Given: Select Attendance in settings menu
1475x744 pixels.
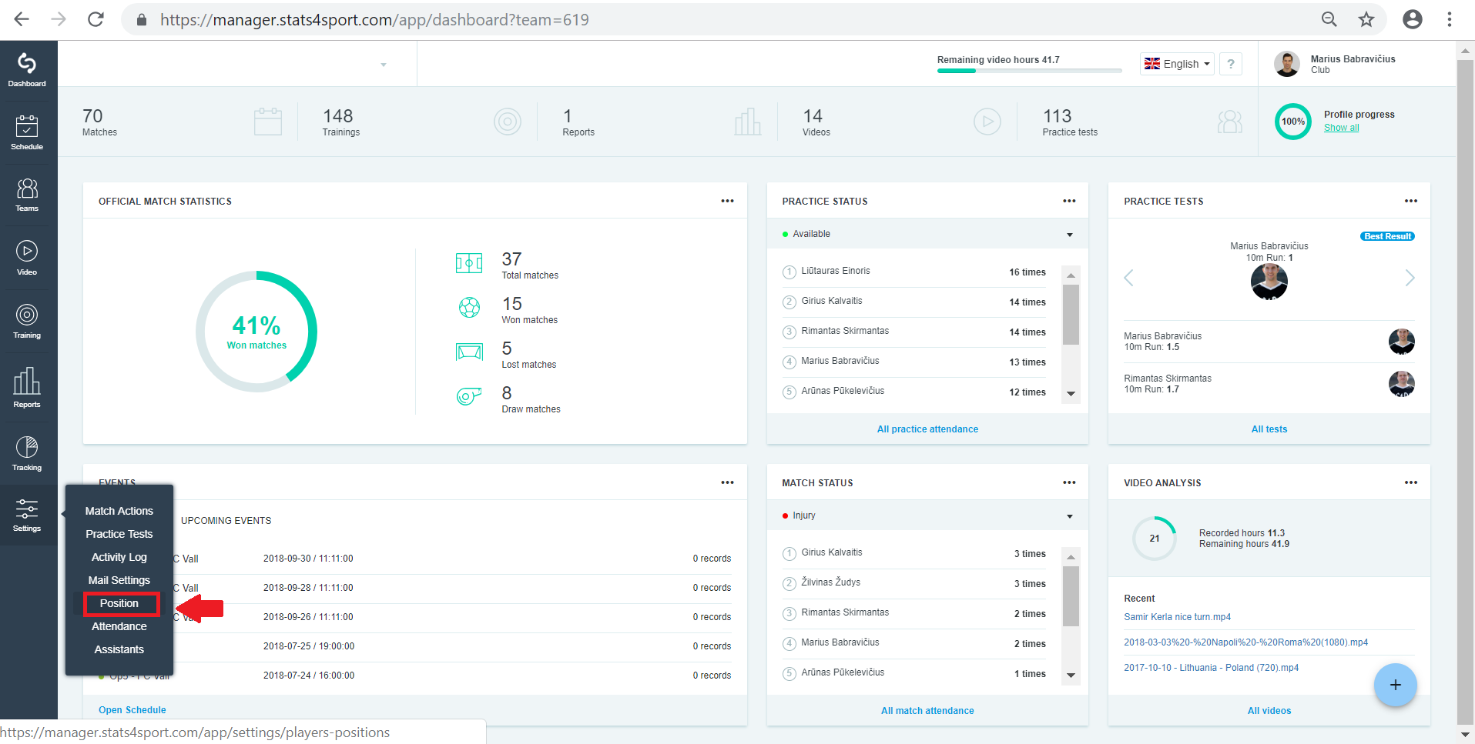Looking at the screenshot, I should tap(119, 626).
